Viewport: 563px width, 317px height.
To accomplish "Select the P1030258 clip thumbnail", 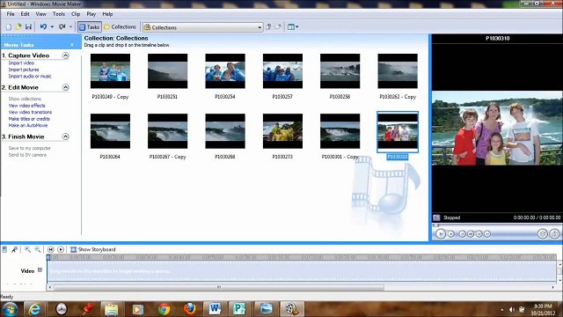I will 340,71.
